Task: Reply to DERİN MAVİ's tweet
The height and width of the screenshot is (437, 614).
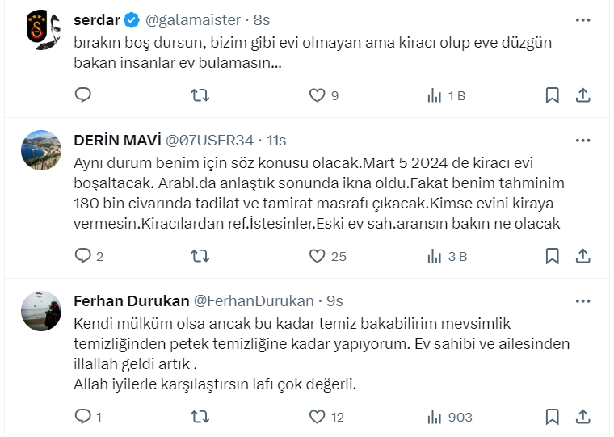Action: click(x=83, y=256)
